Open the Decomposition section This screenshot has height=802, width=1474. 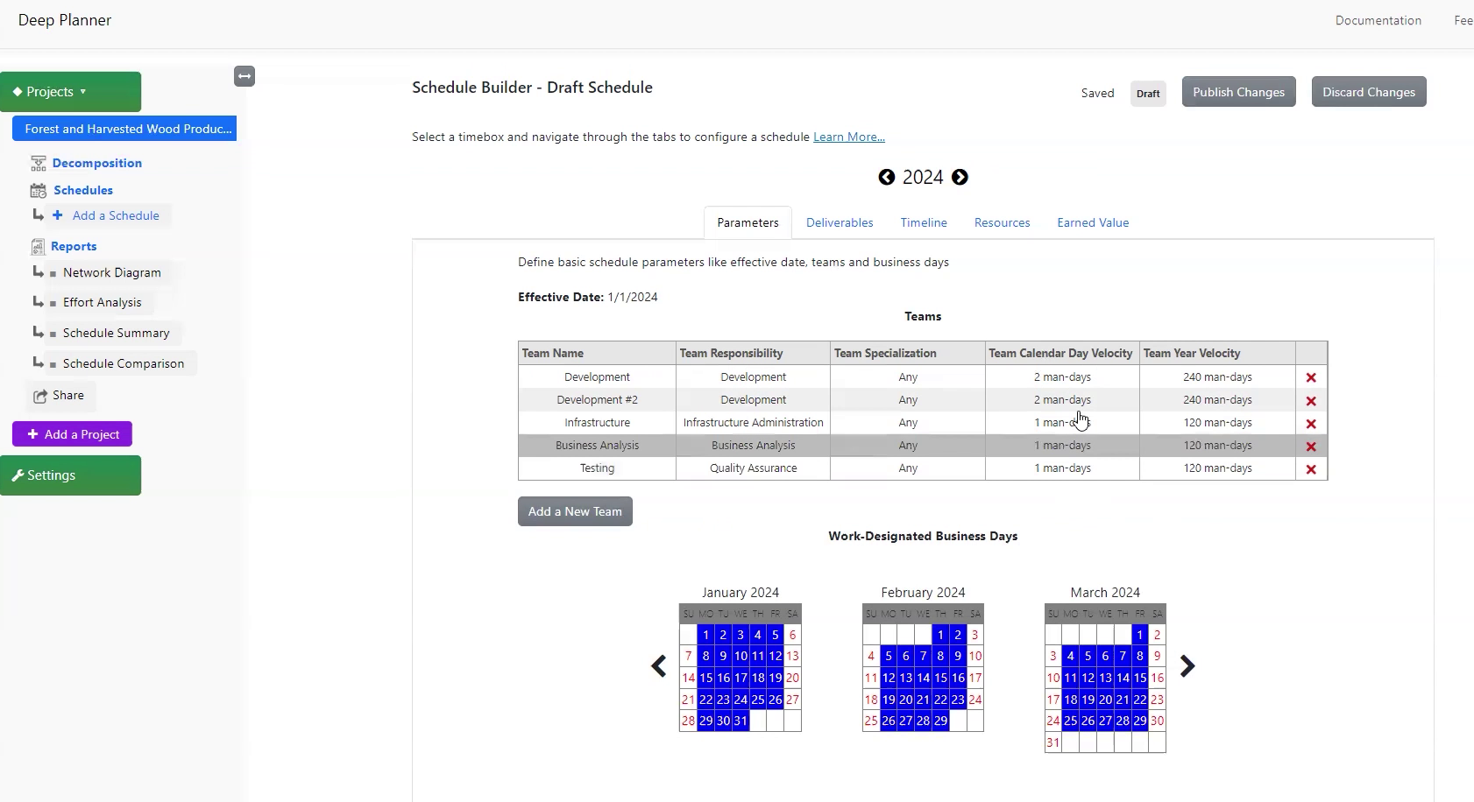coord(96,163)
